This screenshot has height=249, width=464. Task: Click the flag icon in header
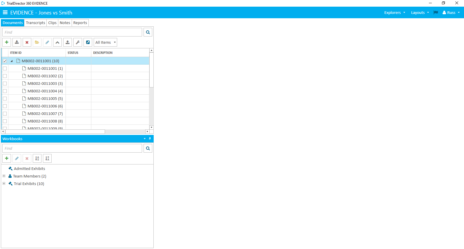point(436,12)
